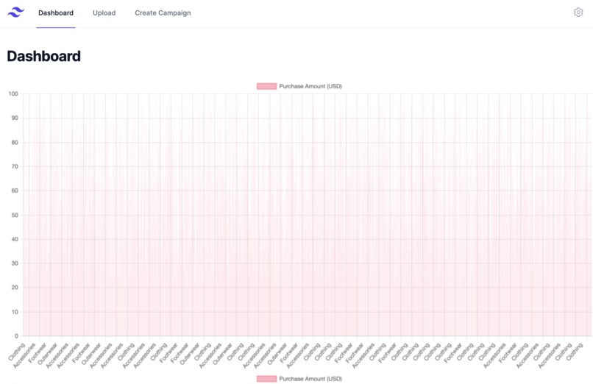The height and width of the screenshot is (384, 593).
Task: Click the wave logo icon
Action: pyautogui.click(x=15, y=12)
